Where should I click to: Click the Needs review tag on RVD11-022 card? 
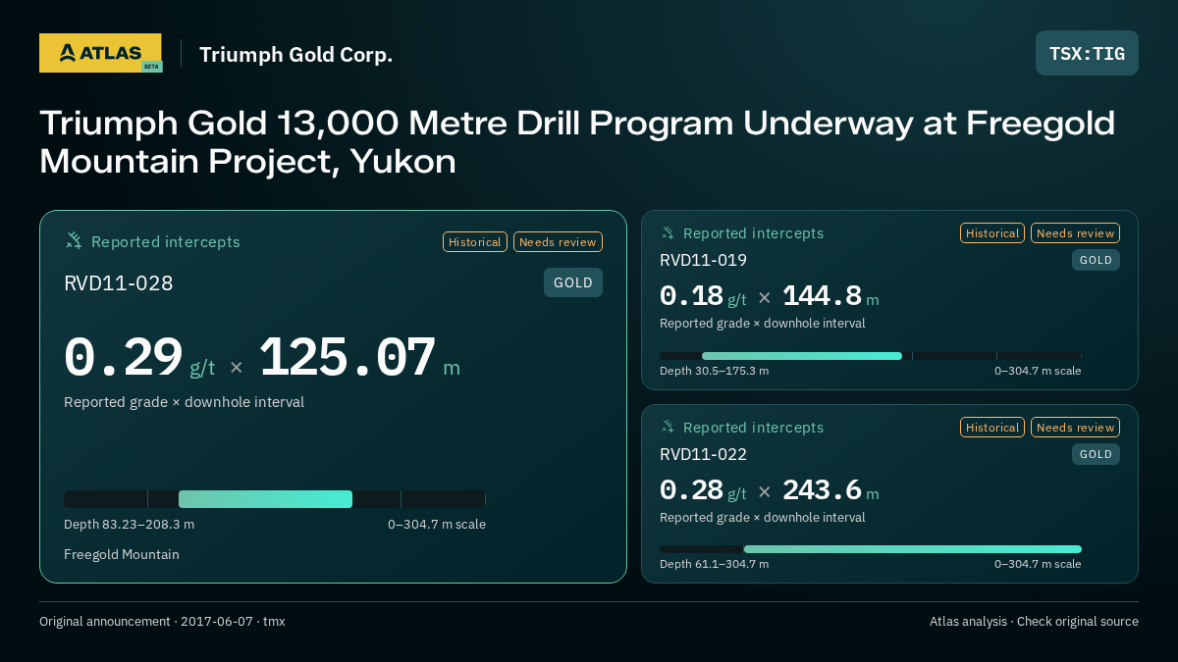[x=1075, y=428]
